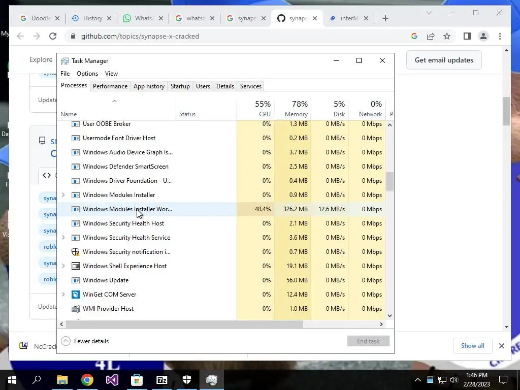Close the Chrome downloads bar
This screenshot has width=520, height=390.
click(501, 346)
